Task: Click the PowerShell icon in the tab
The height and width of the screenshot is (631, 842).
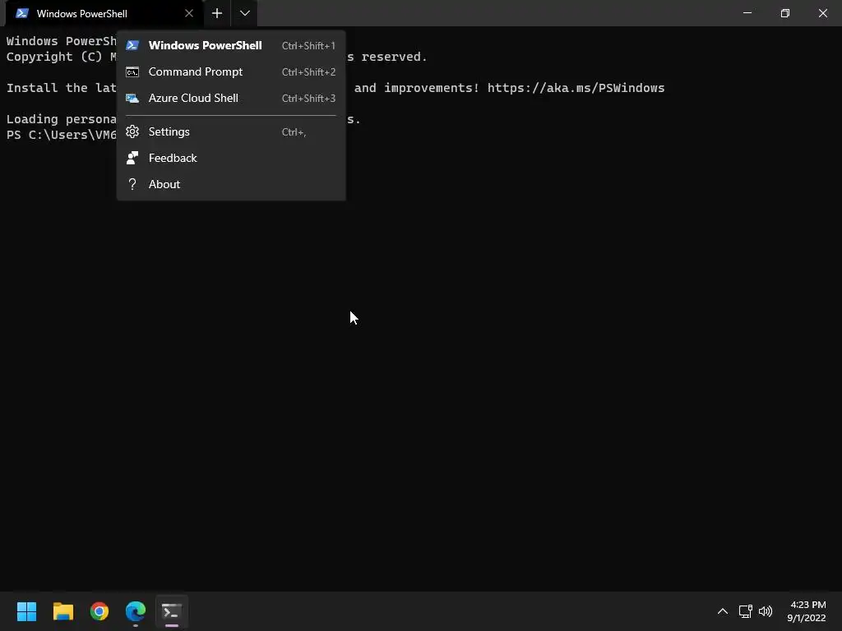Action: click(22, 13)
